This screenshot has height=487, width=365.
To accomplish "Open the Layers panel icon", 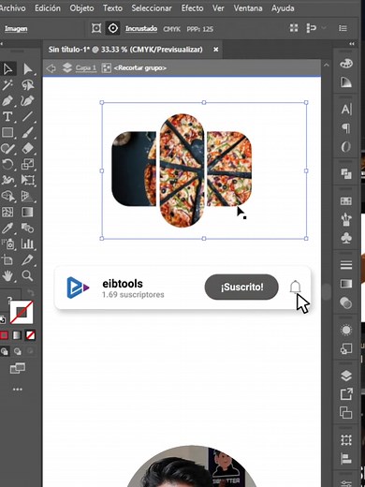I will click(346, 376).
